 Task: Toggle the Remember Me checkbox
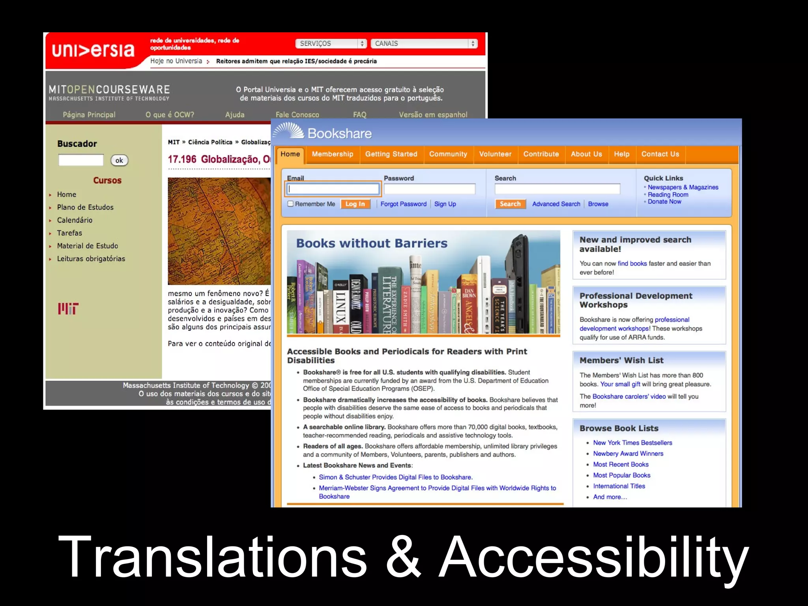[x=291, y=204]
